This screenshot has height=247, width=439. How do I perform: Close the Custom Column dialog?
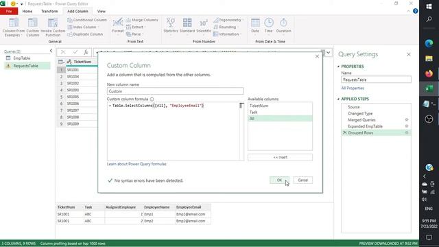[317, 56]
